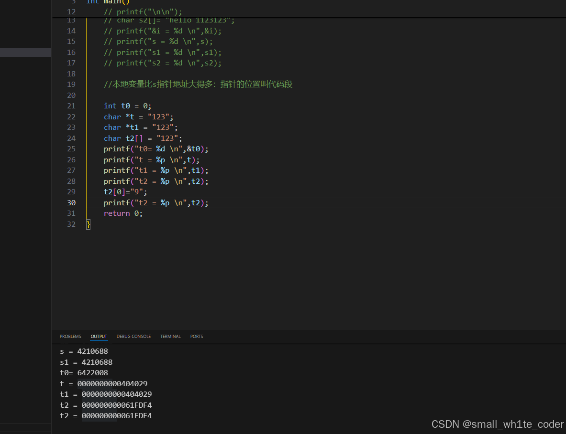Click the line 'char t2[] = "123";'
Screen dimensions: 566x434
coord(143,138)
